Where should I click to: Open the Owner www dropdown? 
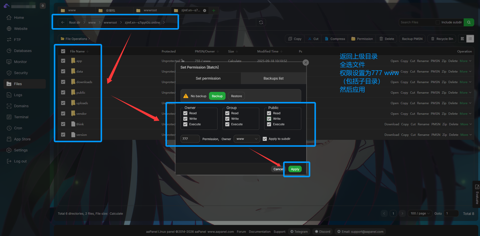click(247, 139)
